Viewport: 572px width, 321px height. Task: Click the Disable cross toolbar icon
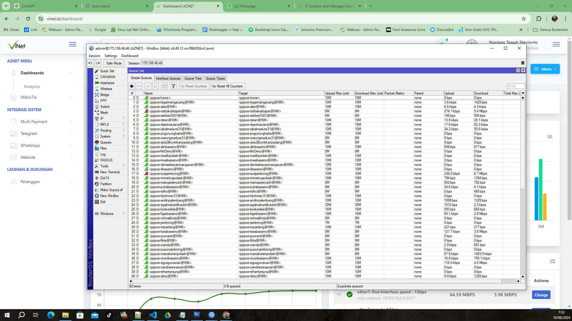(155, 86)
